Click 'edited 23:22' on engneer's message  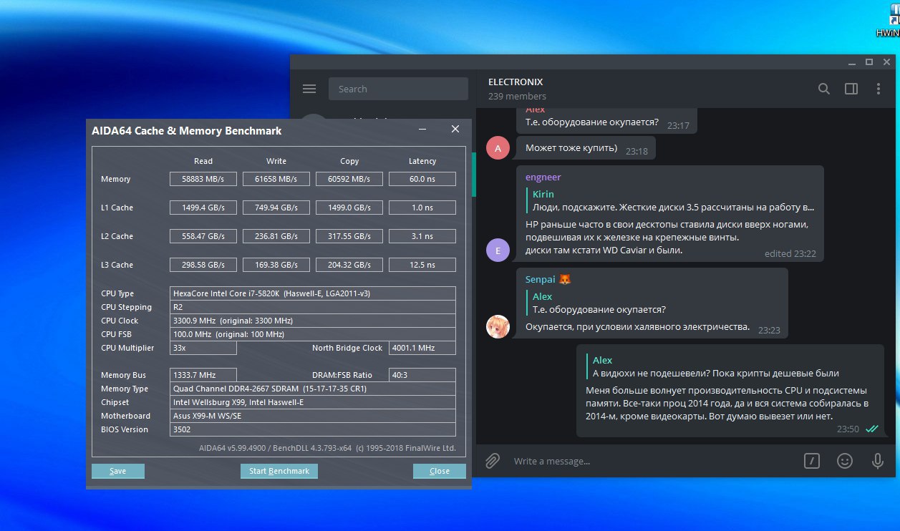tap(790, 253)
